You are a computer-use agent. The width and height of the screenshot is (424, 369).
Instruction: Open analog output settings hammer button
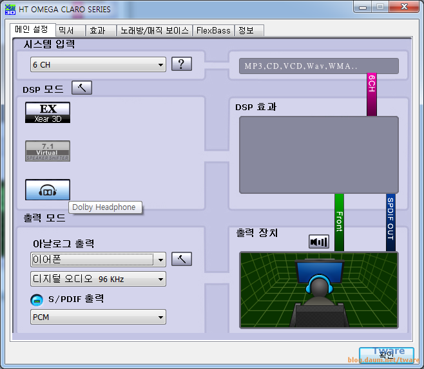(182, 259)
